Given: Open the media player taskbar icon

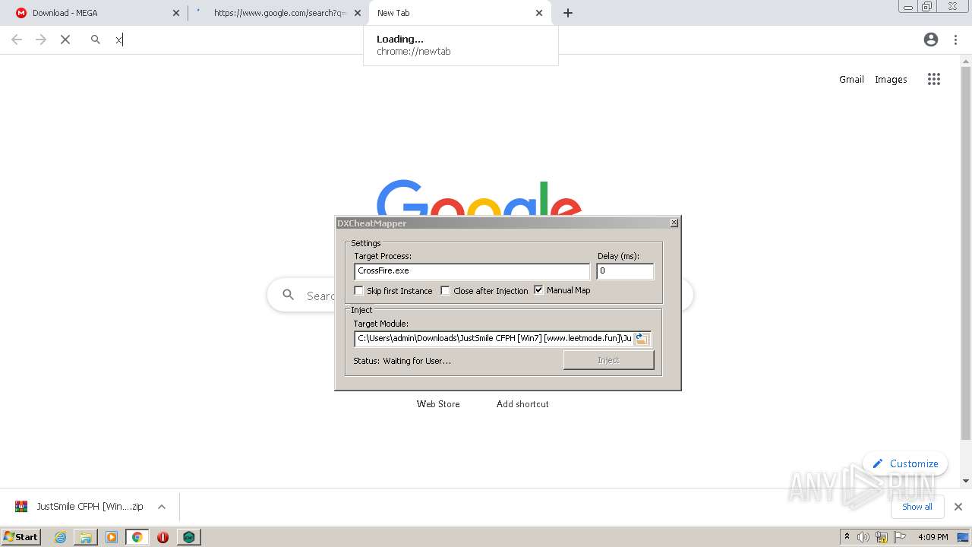Looking at the screenshot, I should [x=112, y=537].
